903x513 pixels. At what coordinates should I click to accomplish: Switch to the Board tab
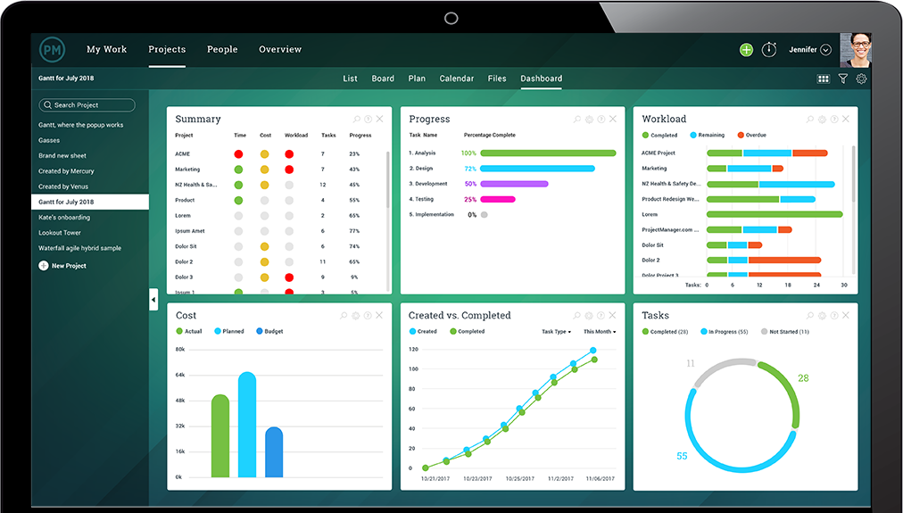[x=383, y=79]
